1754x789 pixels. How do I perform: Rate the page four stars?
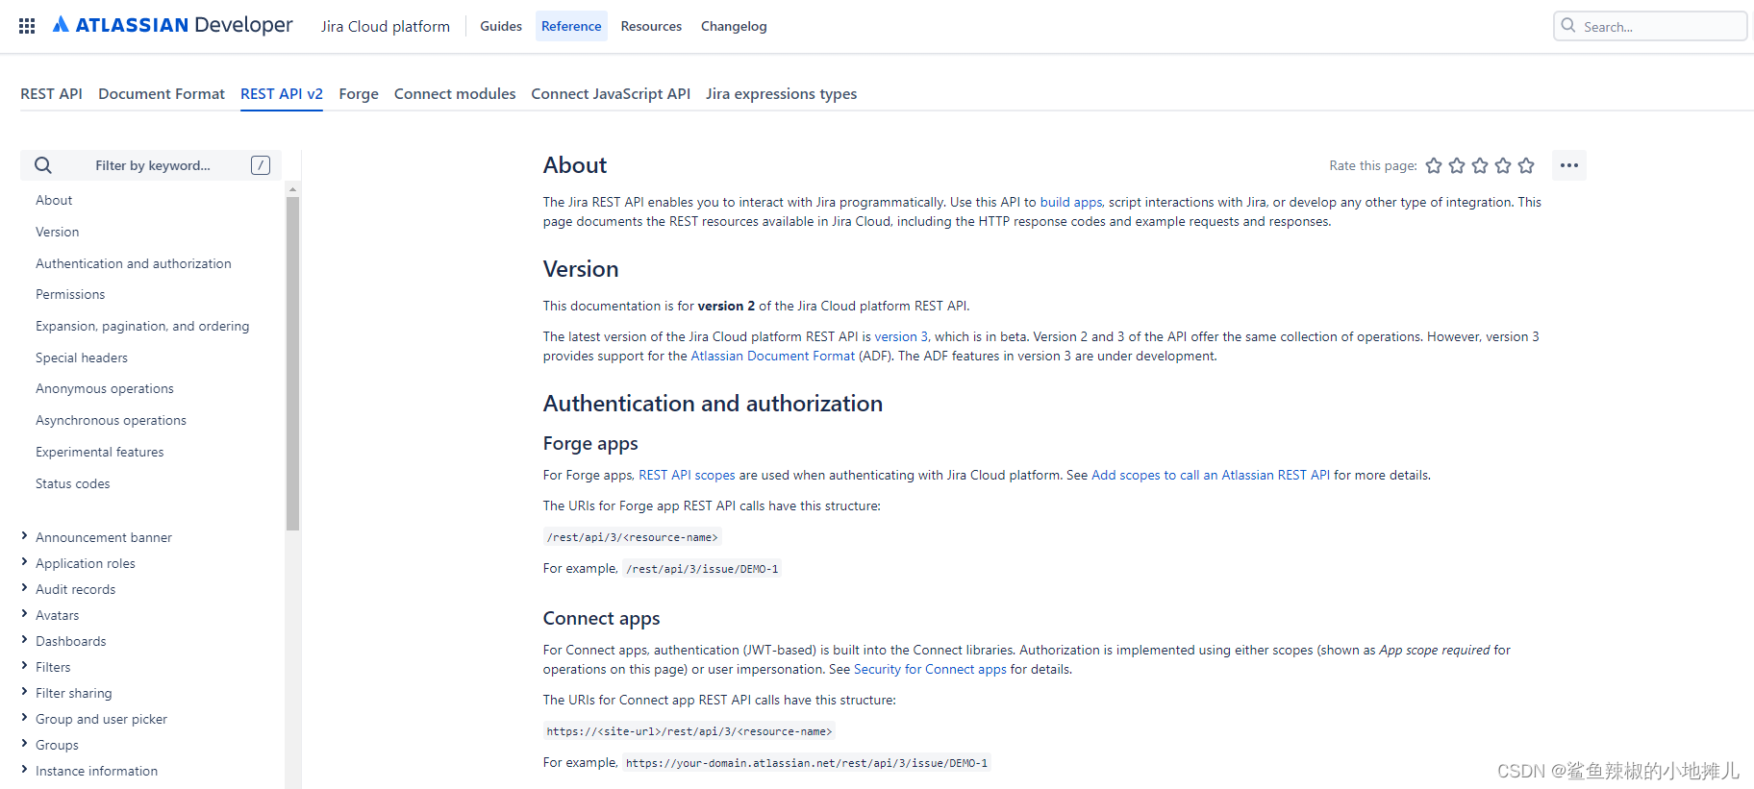click(1503, 165)
